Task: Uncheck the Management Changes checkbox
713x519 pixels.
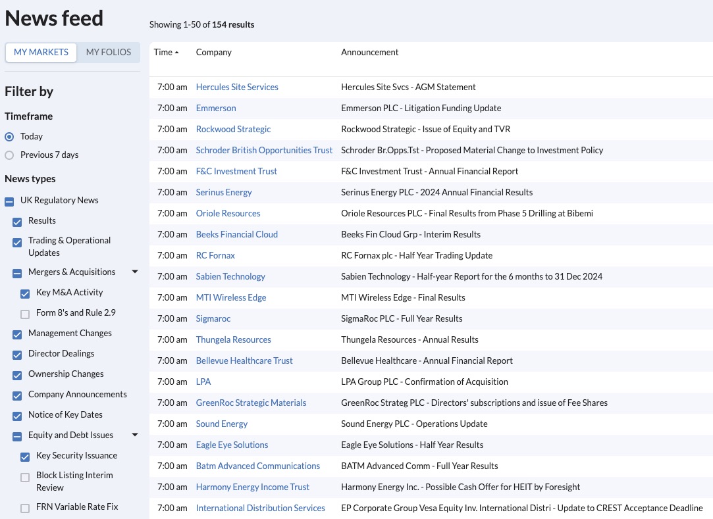Action: [x=17, y=335]
